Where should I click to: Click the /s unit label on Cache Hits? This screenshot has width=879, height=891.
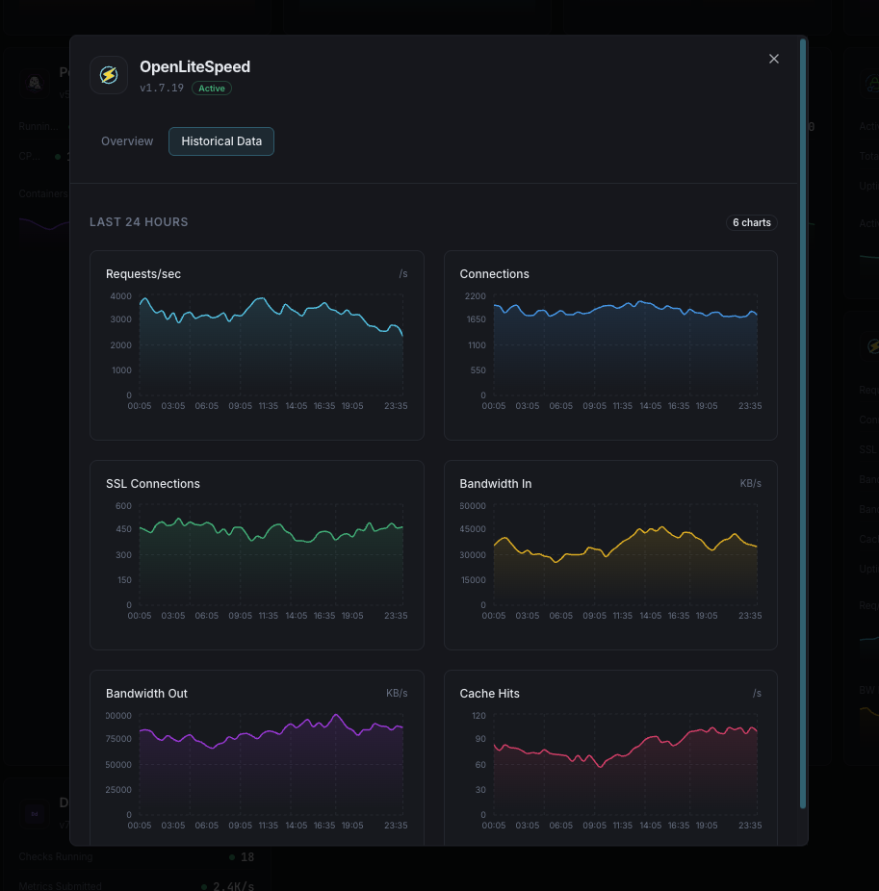click(757, 693)
